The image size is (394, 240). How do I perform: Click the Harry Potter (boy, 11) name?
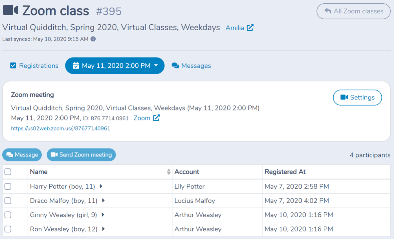pyautogui.click(x=62, y=186)
